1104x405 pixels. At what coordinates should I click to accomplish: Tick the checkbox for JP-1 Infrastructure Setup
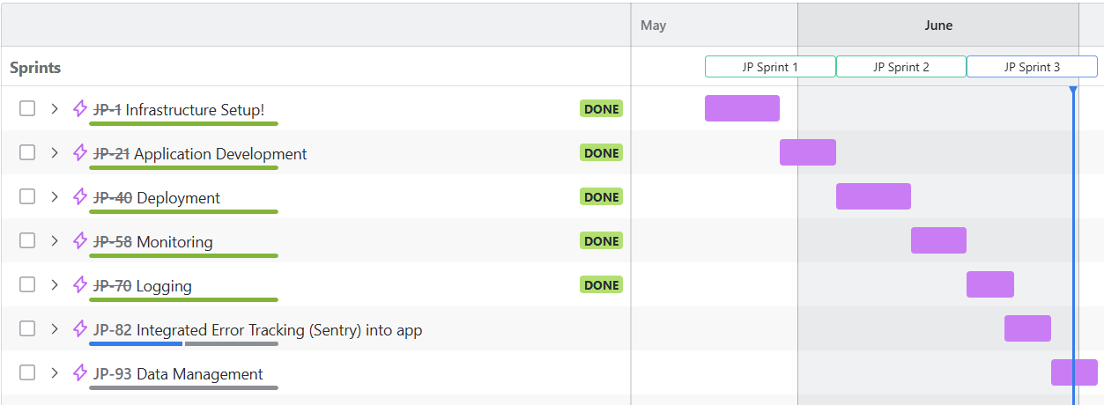tap(27, 108)
